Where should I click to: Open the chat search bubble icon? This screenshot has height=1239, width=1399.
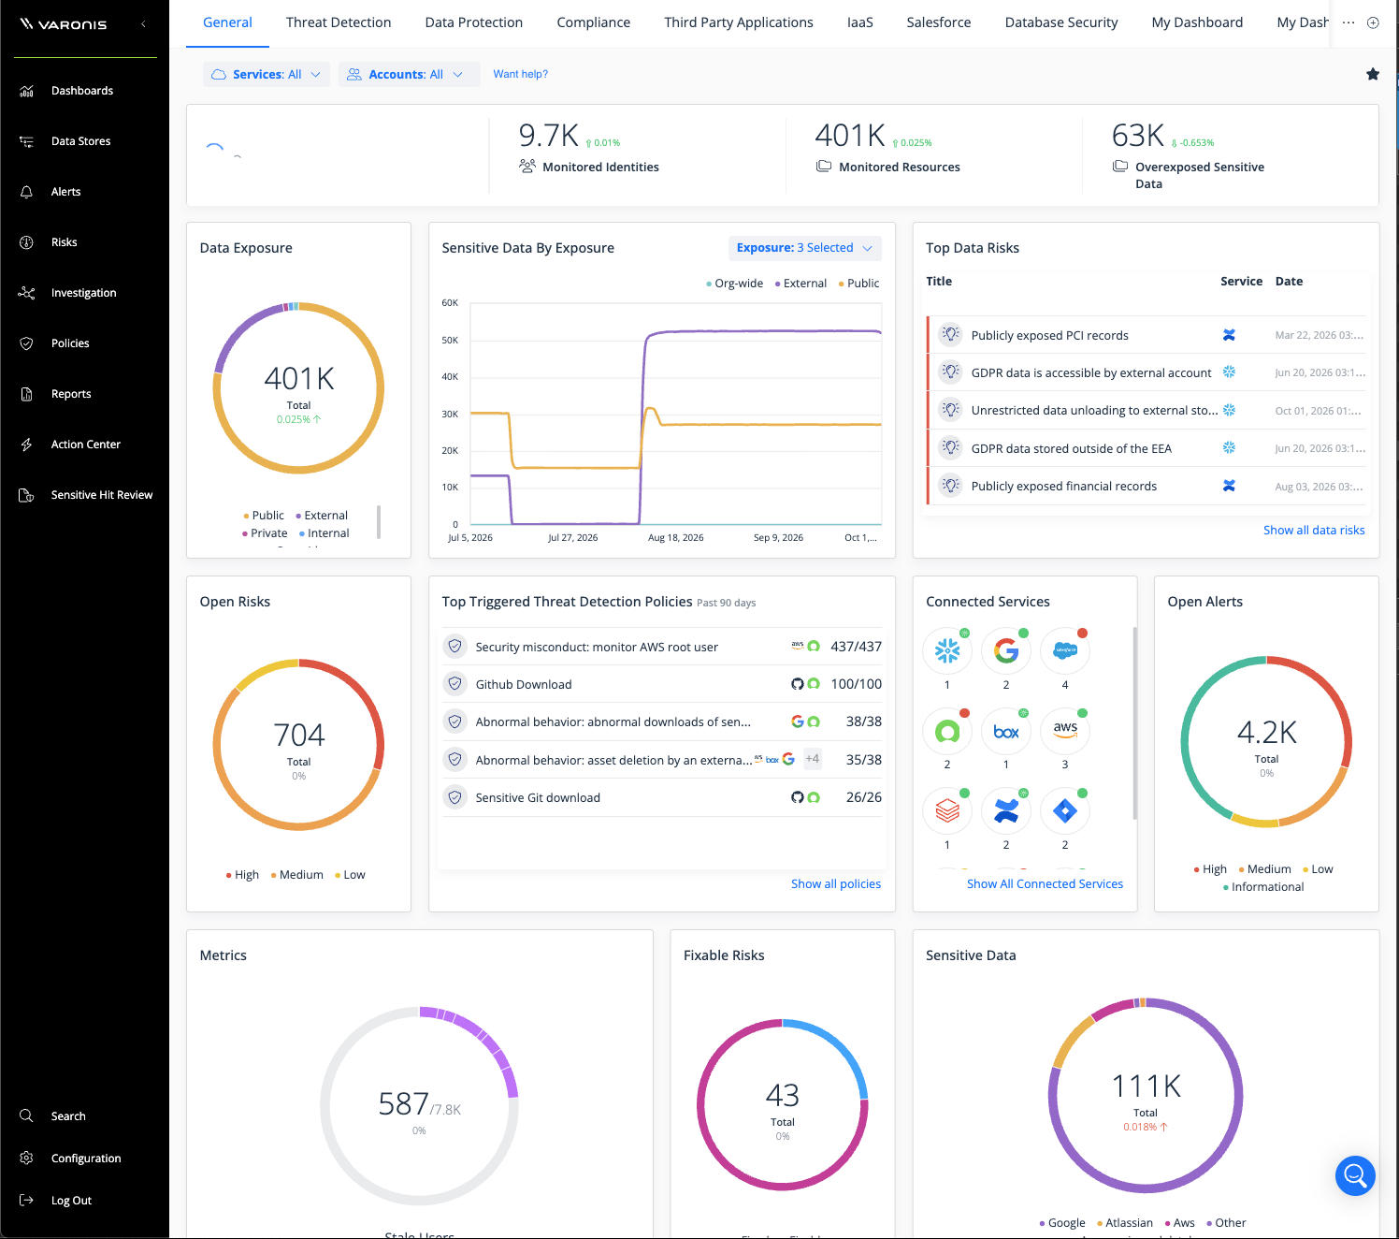click(1355, 1175)
